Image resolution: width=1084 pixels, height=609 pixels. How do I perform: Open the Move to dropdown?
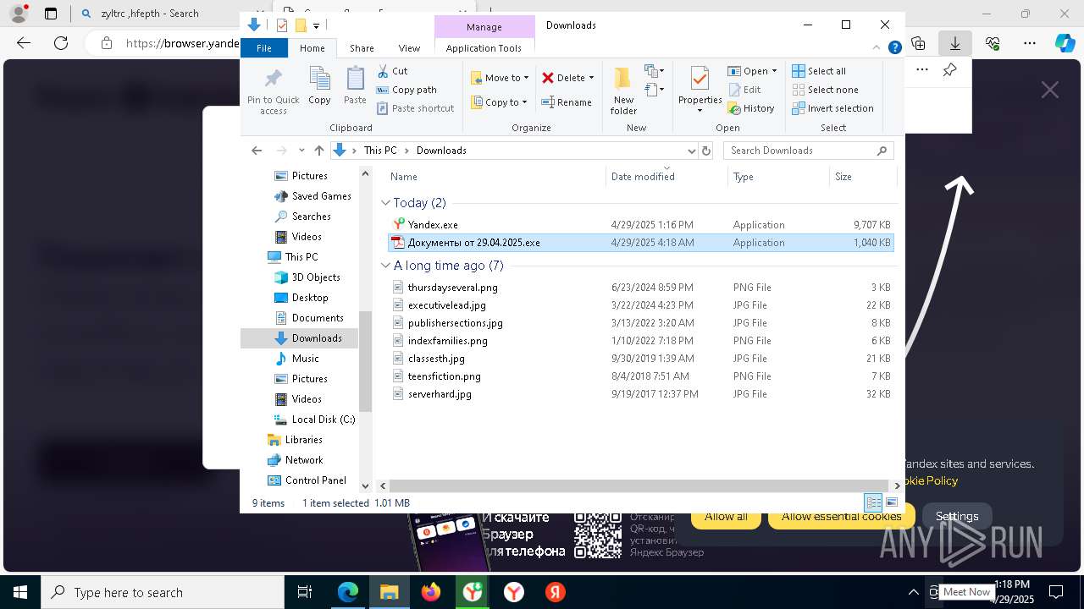(x=500, y=78)
